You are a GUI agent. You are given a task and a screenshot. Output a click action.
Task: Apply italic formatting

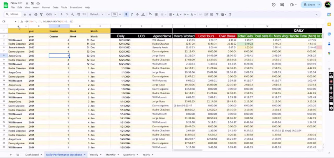(x=132, y=14)
